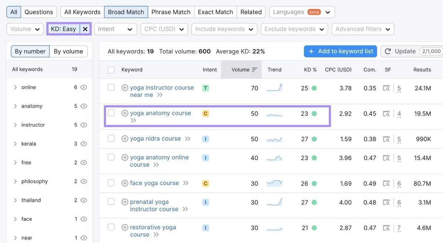Click the green KD dot for prenatal yoga instructor course

point(314,202)
